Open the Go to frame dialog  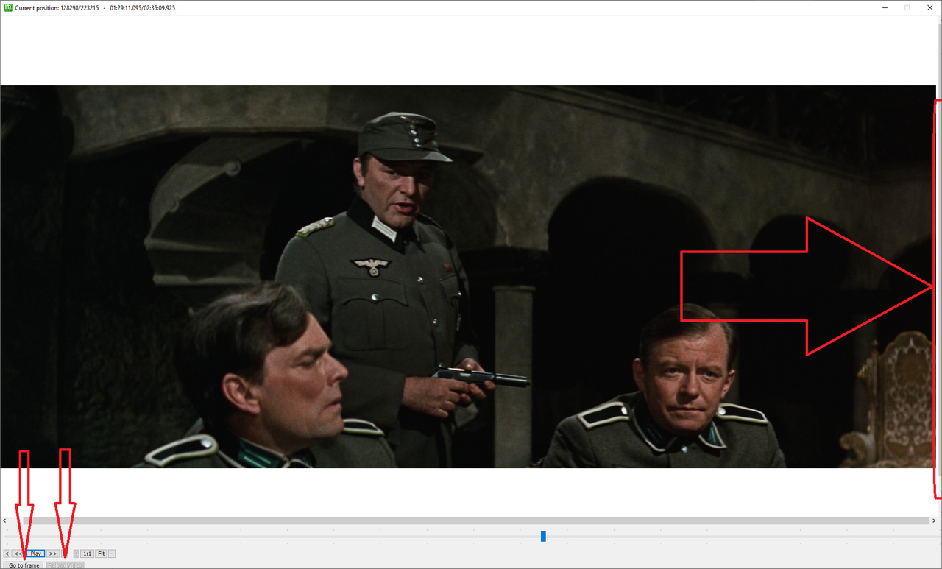[24, 565]
